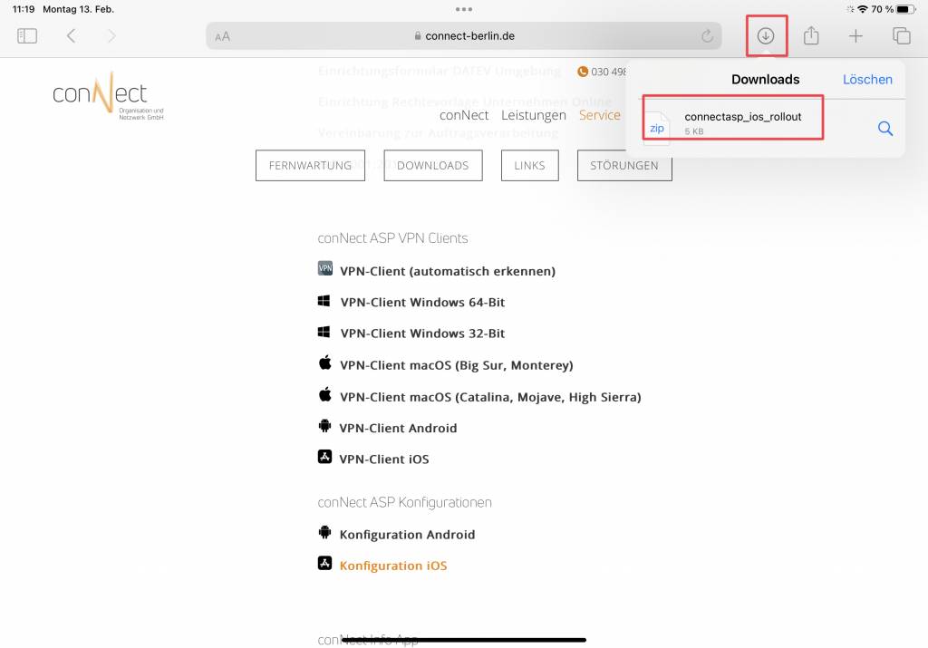Show the tab overview icon
The width and height of the screenshot is (928, 648).
pyautogui.click(x=901, y=36)
